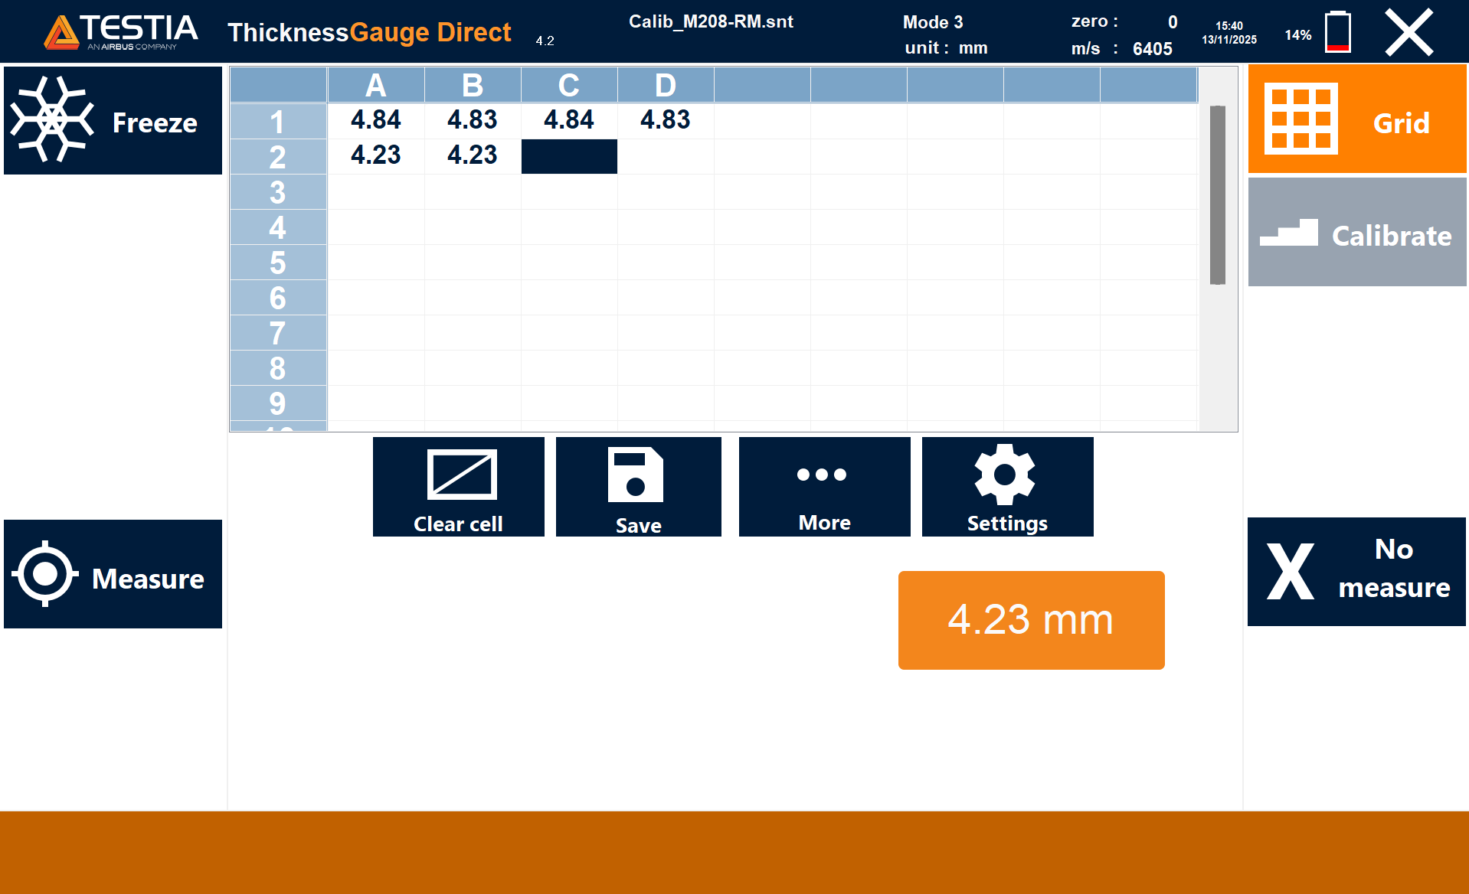
Task: Select row header 5
Action: (x=277, y=263)
